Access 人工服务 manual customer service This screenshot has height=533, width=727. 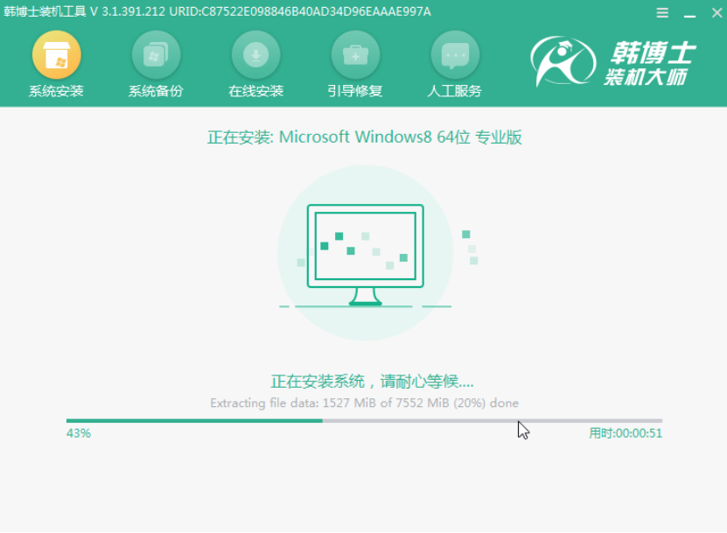pyautogui.click(x=454, y=61)
